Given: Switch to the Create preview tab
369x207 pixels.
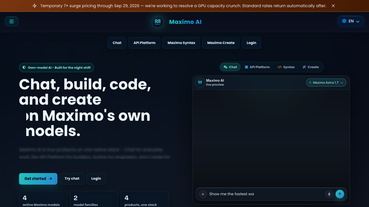Looking at the screenshot, I should (x=310, y=67).
